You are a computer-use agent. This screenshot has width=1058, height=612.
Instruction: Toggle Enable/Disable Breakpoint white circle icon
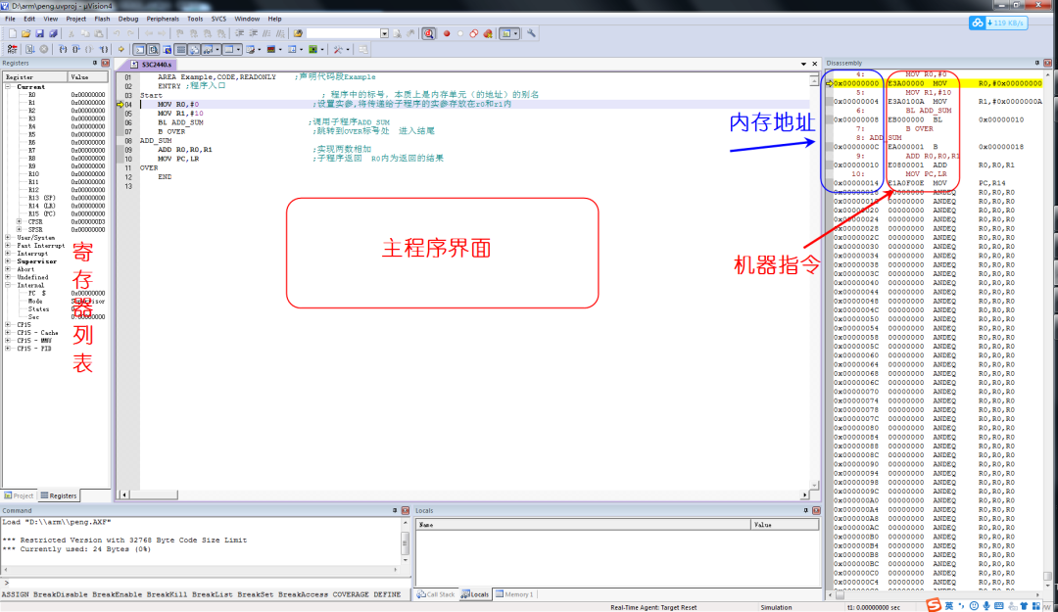460,33
